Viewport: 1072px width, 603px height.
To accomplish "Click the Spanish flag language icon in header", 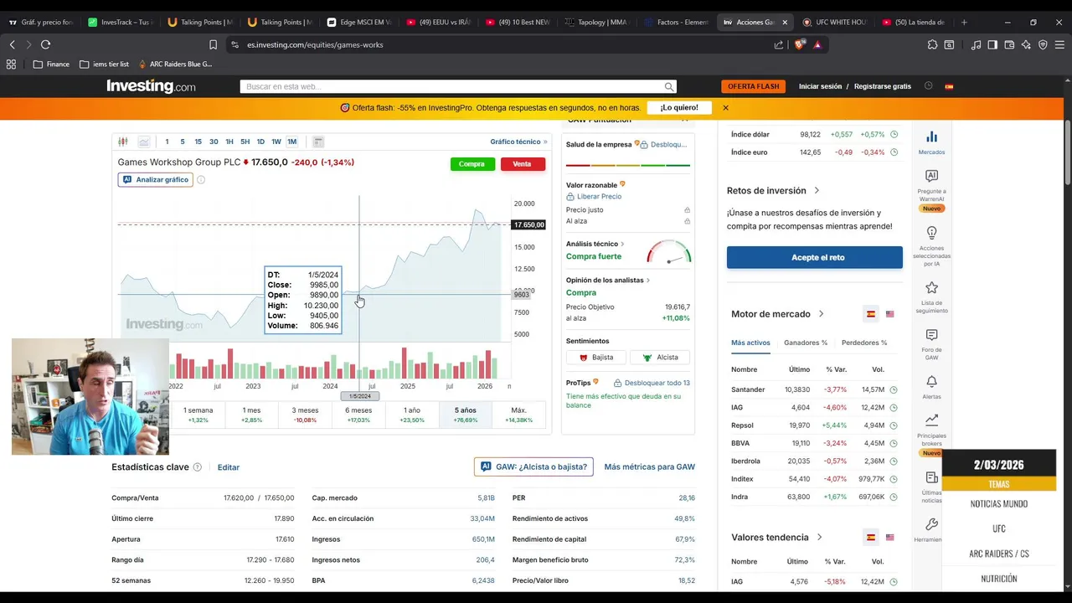I will pyautogui.click(x=949, y=86).
